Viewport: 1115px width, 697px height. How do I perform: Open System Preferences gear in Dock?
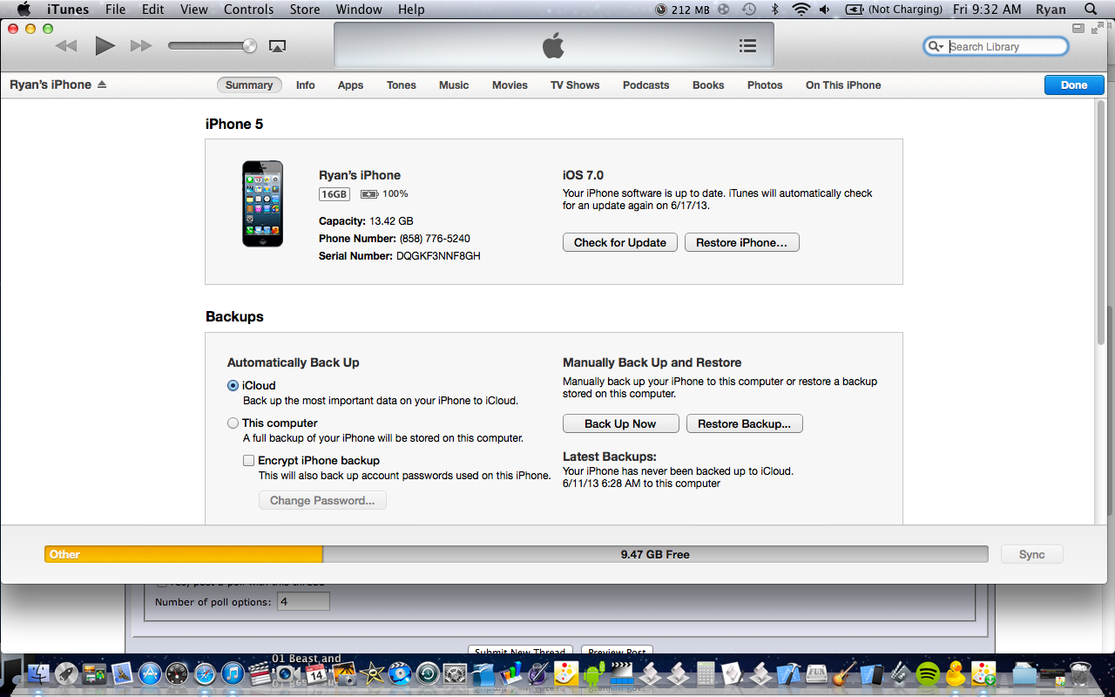455,673
